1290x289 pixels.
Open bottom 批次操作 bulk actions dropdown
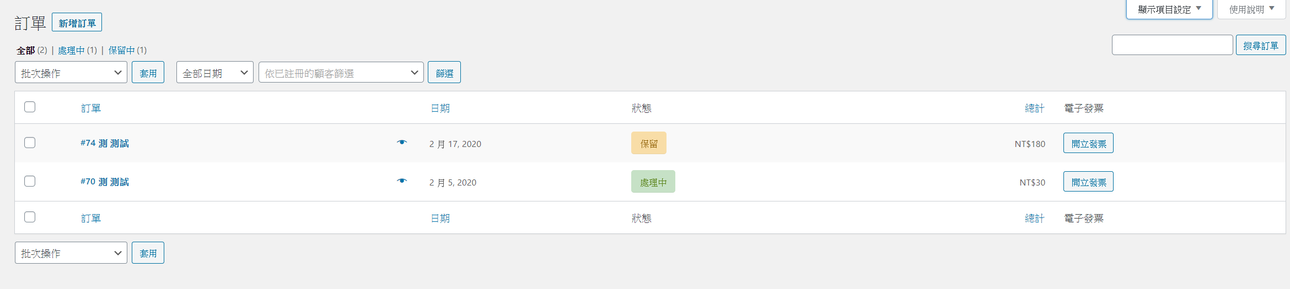[71, 253]
